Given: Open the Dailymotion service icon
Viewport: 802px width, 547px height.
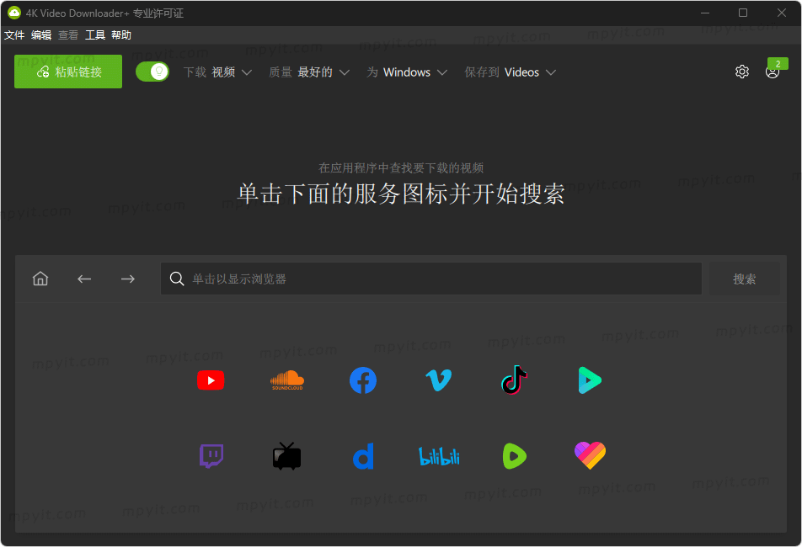Looking at the screenshot, I should tap(363, 455).
